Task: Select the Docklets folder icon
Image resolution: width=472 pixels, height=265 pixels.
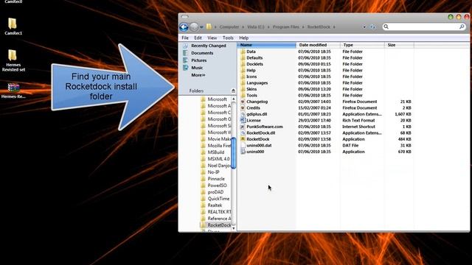Action: point(243,64)
